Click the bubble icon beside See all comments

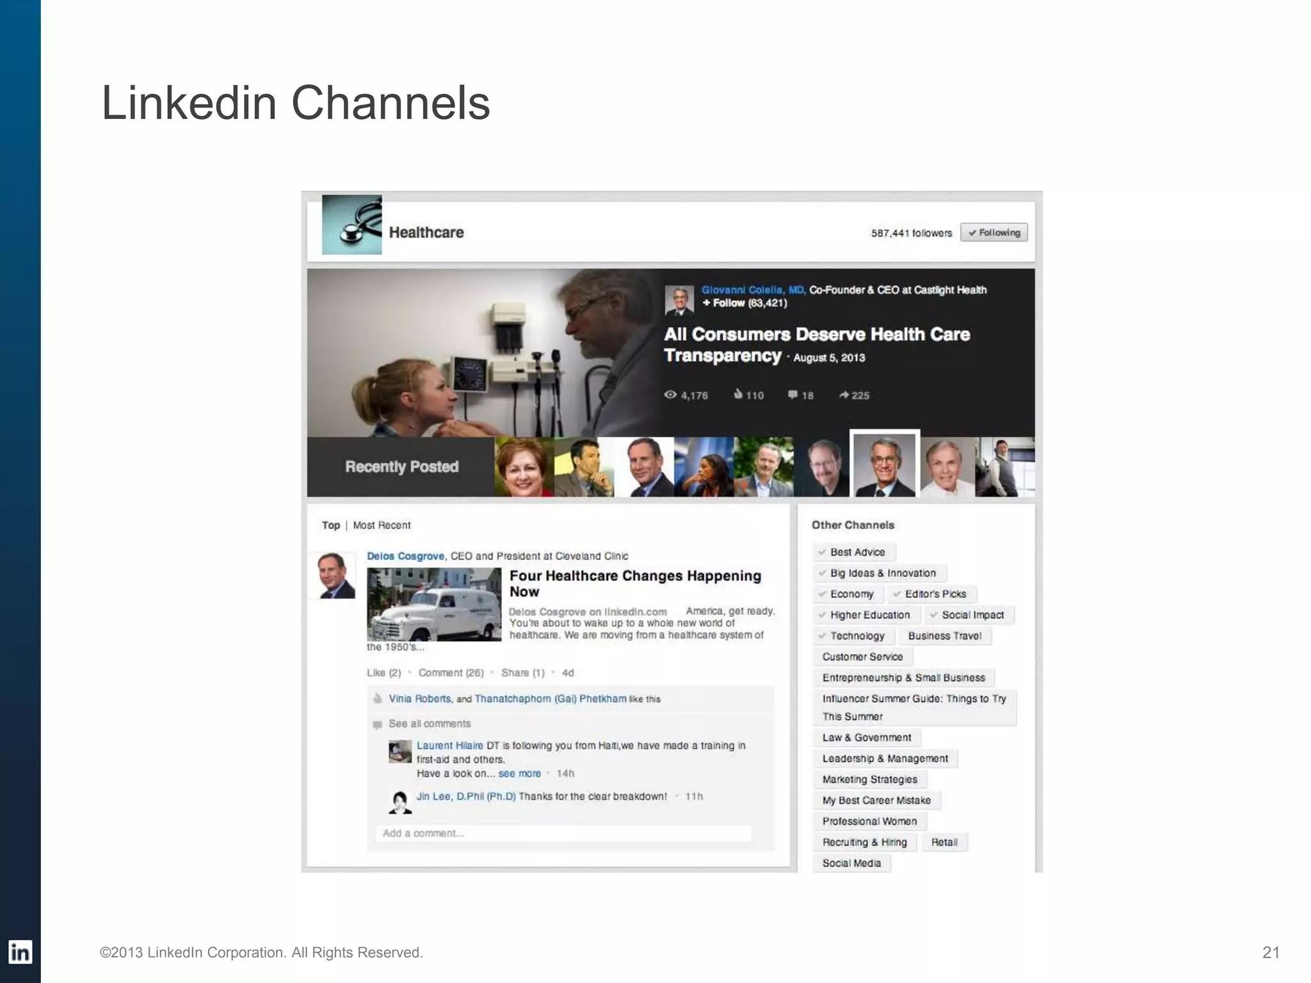coord(377,724)
